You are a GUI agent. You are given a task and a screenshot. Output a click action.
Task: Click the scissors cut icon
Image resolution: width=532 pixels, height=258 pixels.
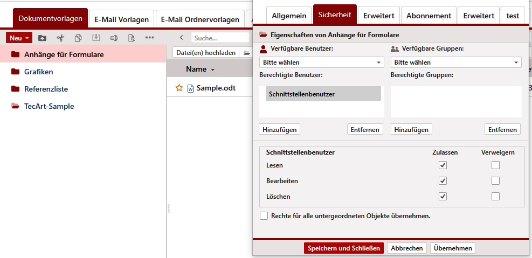[x=60, y=38]
